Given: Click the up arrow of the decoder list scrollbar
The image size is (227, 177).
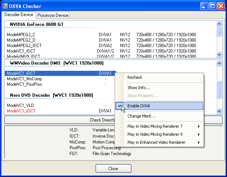Looking at the screenshot, I should 219,63.
